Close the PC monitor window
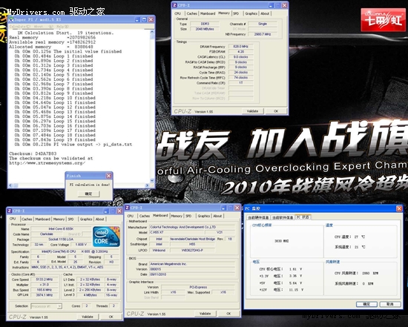 click(399, 208)
